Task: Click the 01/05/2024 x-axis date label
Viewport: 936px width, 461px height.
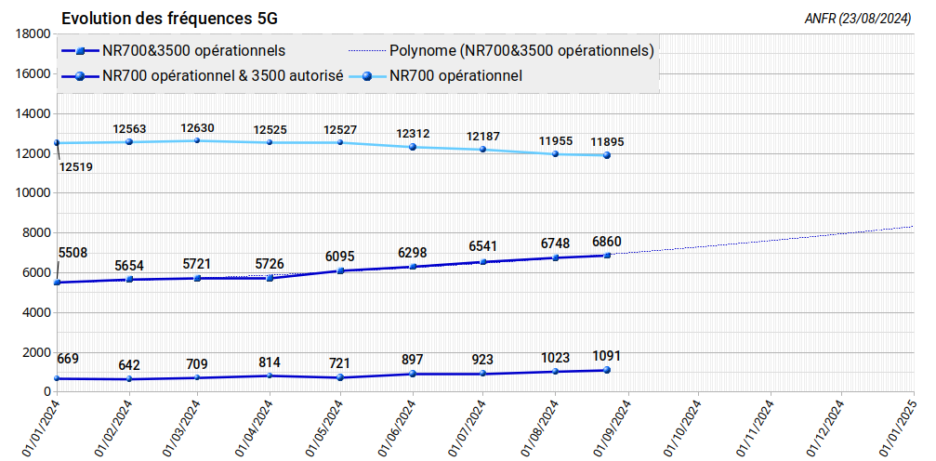Action: coord(325,427)
